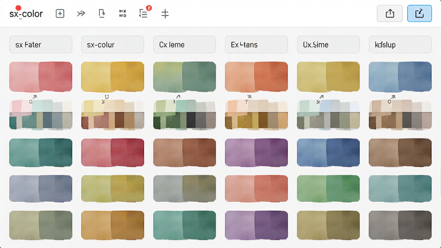The image size is (441, 248).
Task: Open the multicolor palette thumbnail under kdslup
Action: [400, 115]
